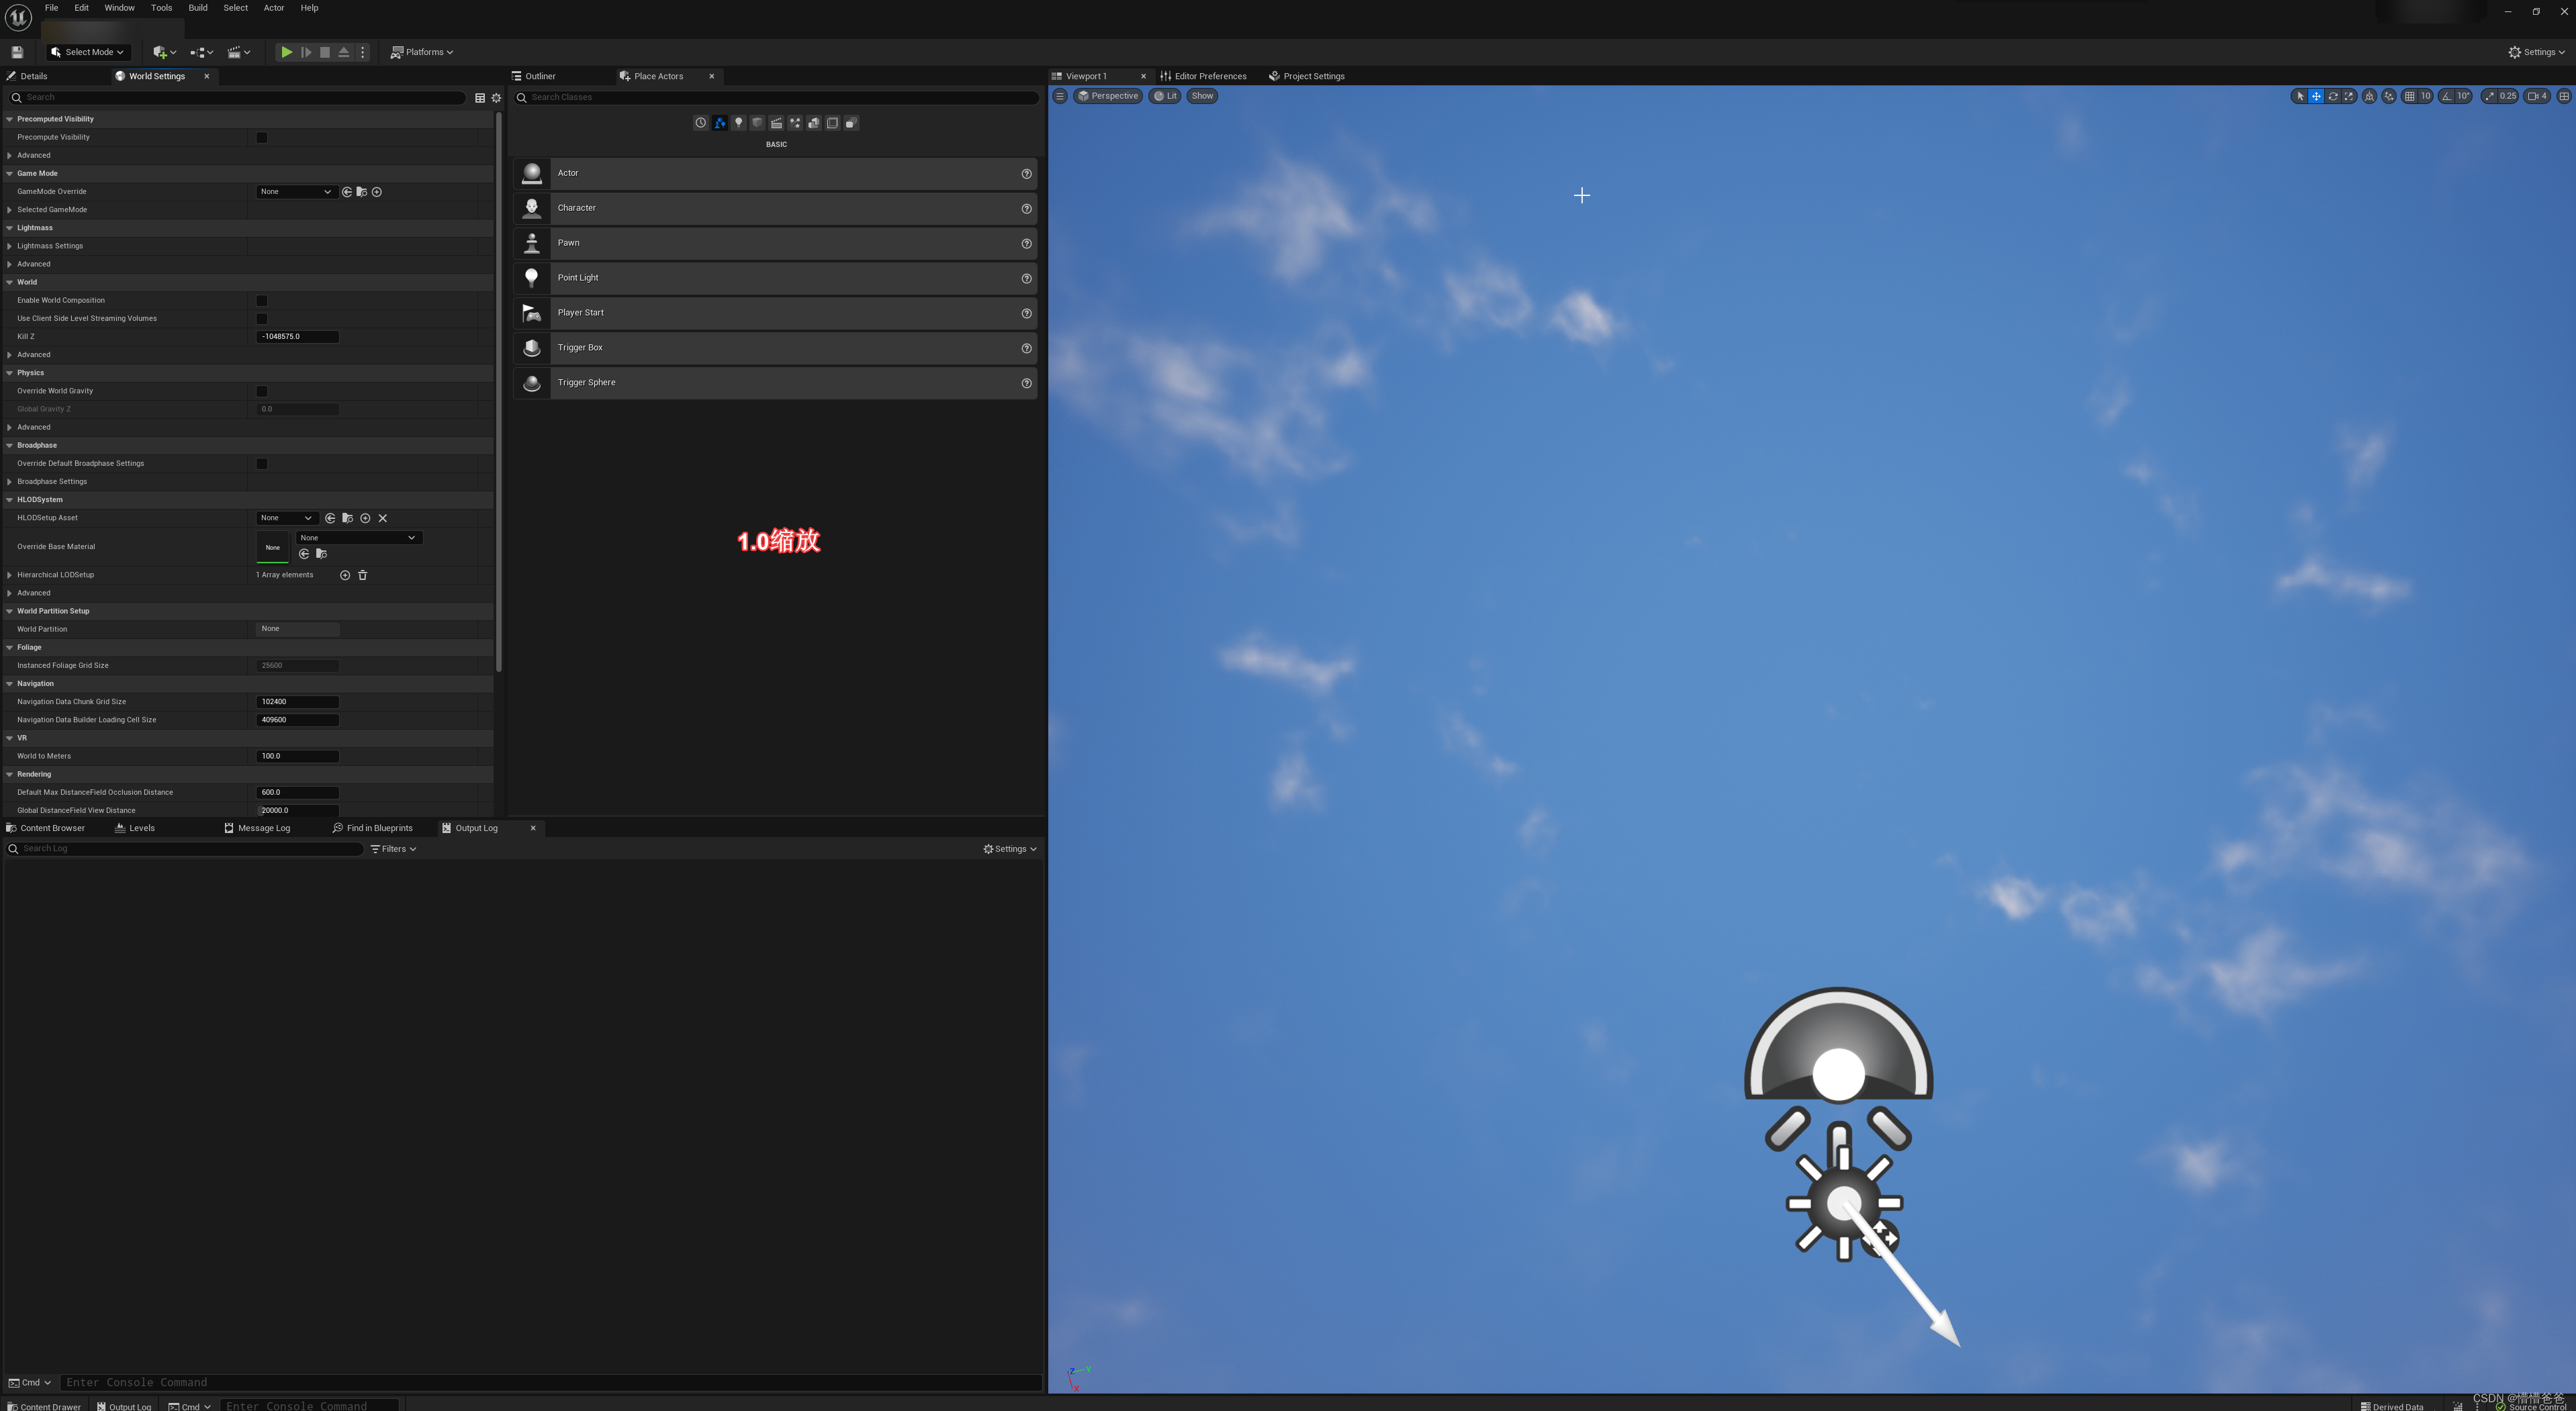Open the Build menu

click(x=198, y=8)
